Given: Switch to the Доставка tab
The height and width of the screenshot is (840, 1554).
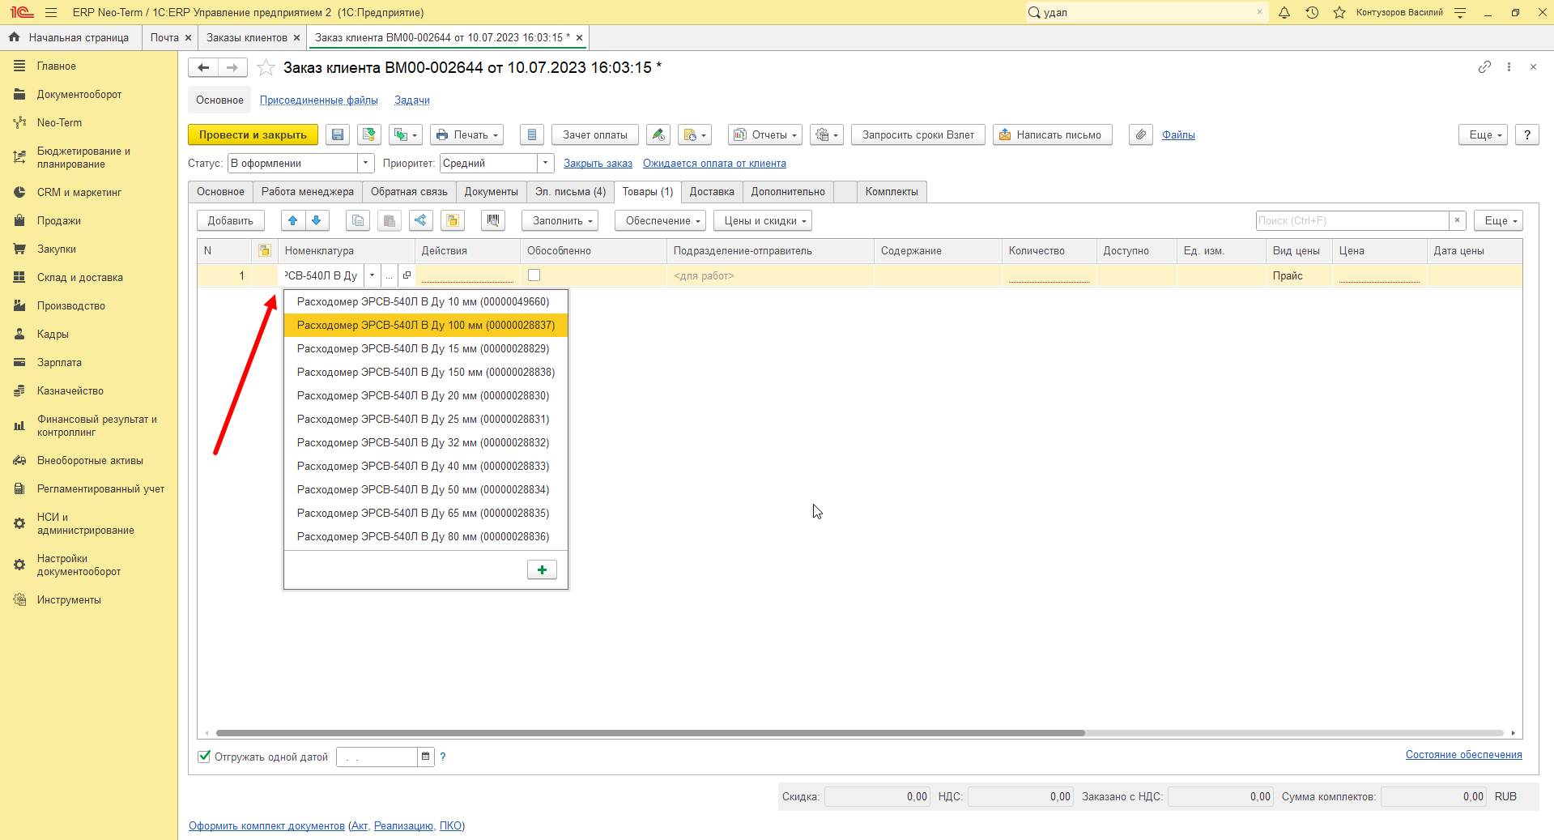Looking at the screenshot, I should click(712, 192).
